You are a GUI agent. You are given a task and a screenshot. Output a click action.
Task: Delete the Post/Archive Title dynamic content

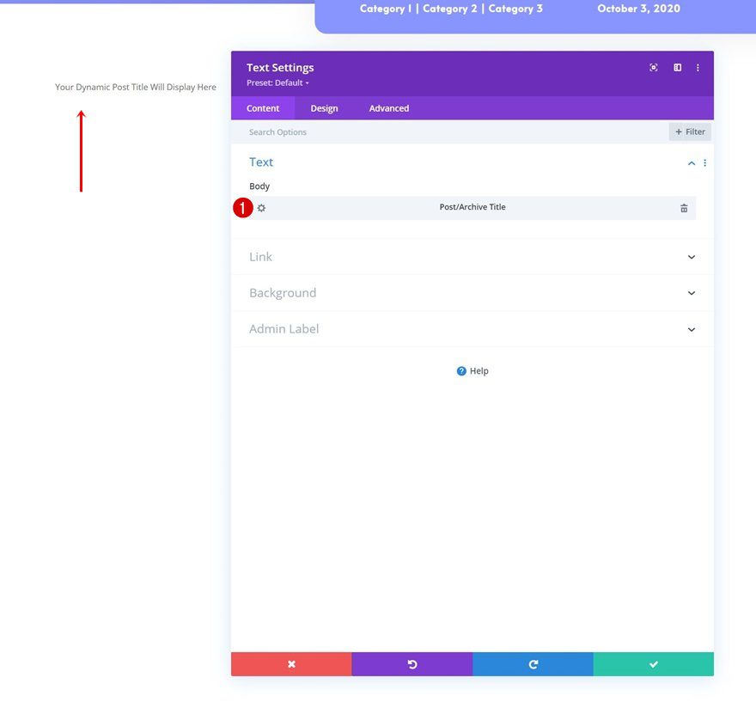click(x=683, y=207)
